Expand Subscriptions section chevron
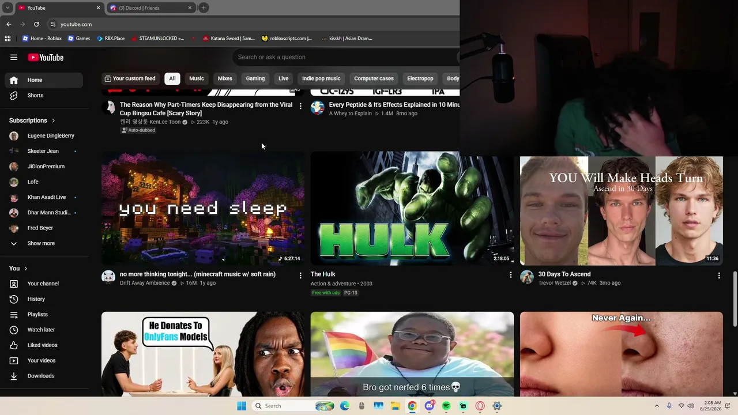Screen dimensions: 738x415 click(x=54, y=120)
